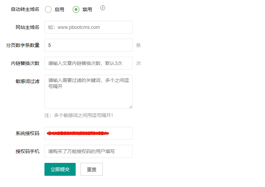Click the 敏感词过滤 field label
The height and width of the screenshot is (187, 265).
(x=27, y=81)
